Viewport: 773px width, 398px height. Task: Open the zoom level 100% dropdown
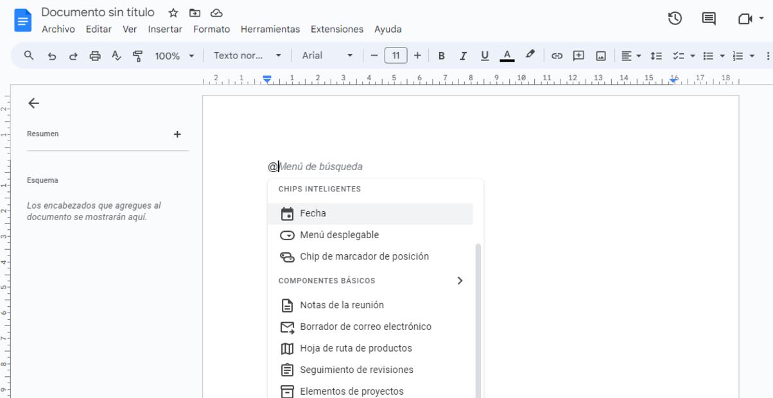(174, 56)
